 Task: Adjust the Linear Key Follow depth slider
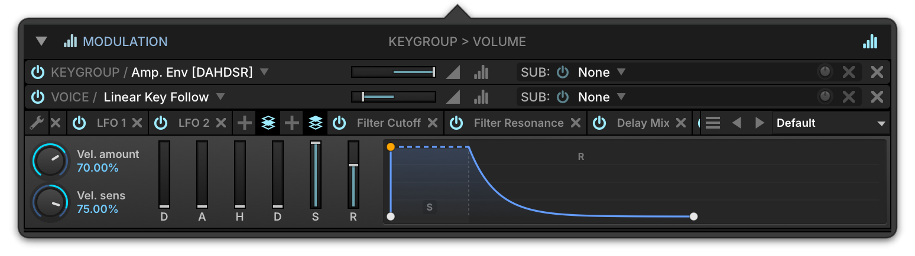pos(394,97)
